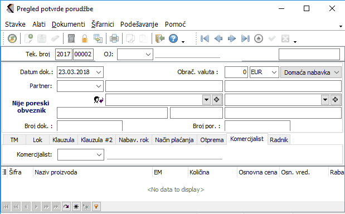
Task: Switch to the Način plaćanja tab
Action: tap(174, 140)
